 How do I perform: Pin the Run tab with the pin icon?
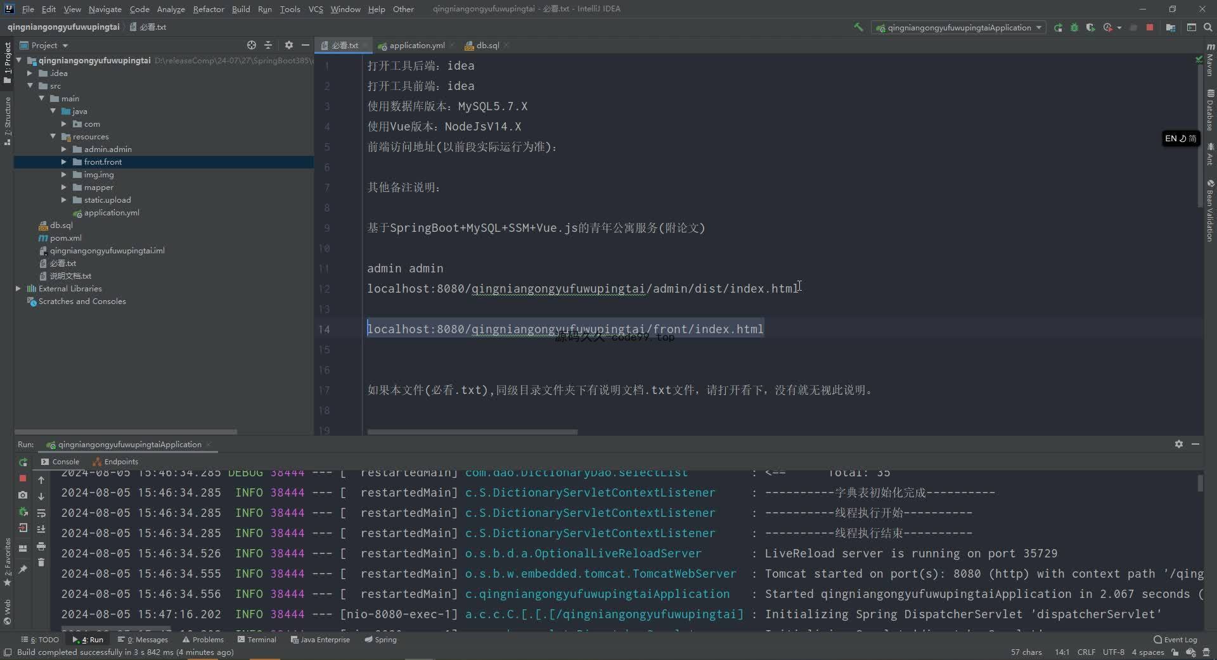click(x=23, y=569)
